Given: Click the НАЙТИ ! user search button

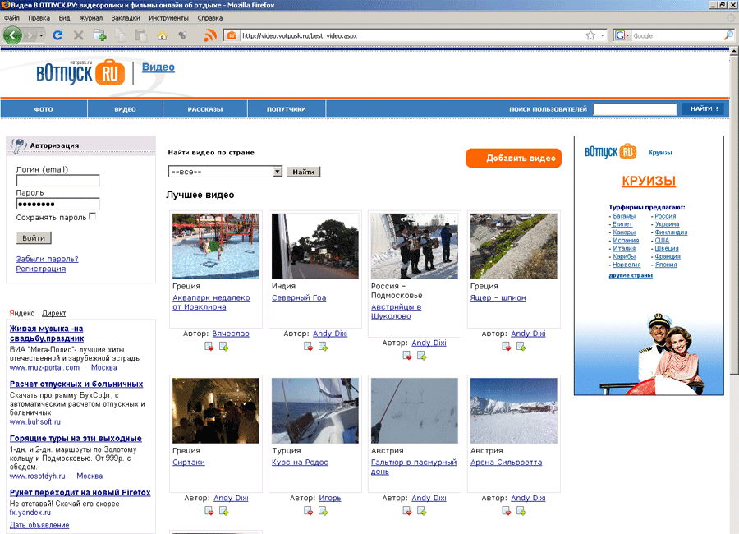Looking at the screenshot, I should 705,109.
